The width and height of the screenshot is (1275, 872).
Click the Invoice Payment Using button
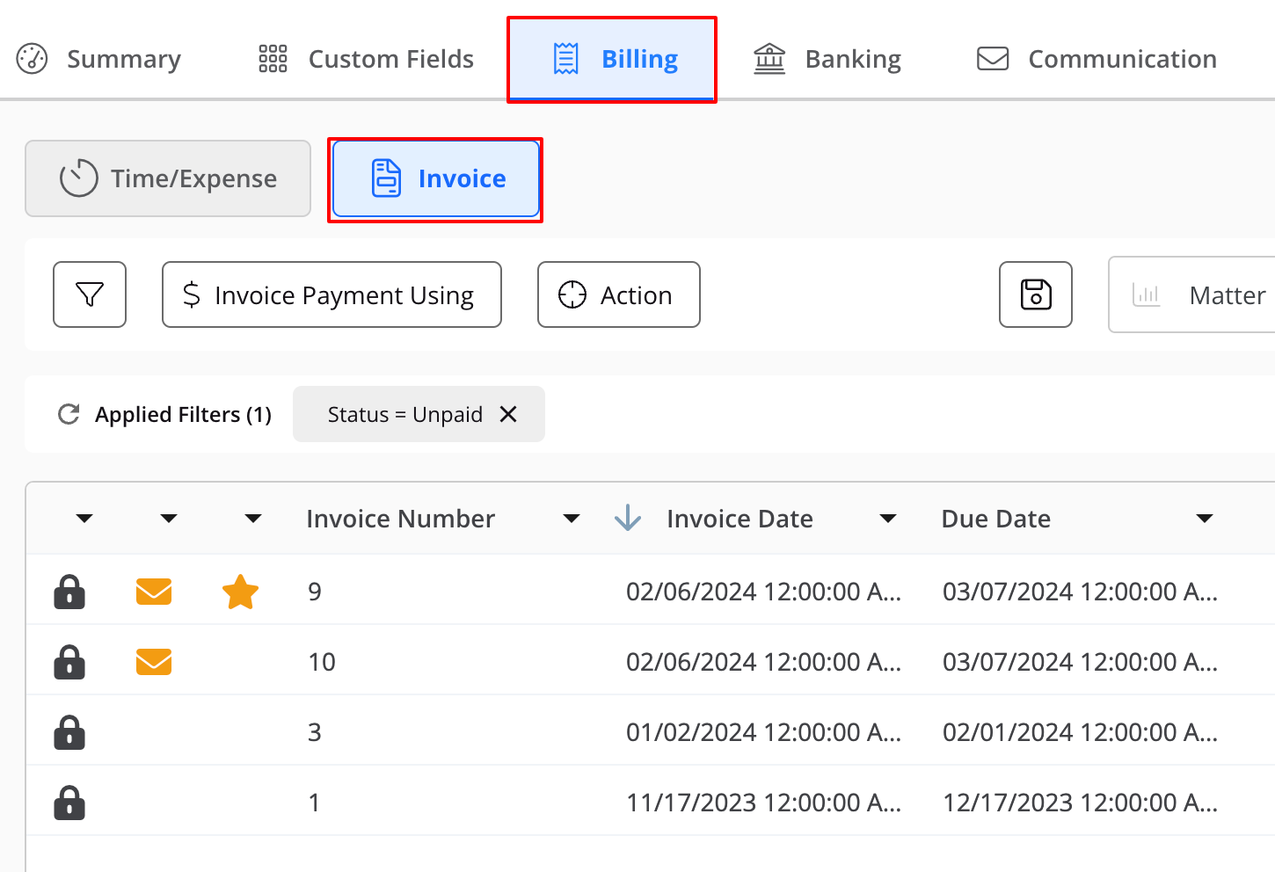[331, 294]
